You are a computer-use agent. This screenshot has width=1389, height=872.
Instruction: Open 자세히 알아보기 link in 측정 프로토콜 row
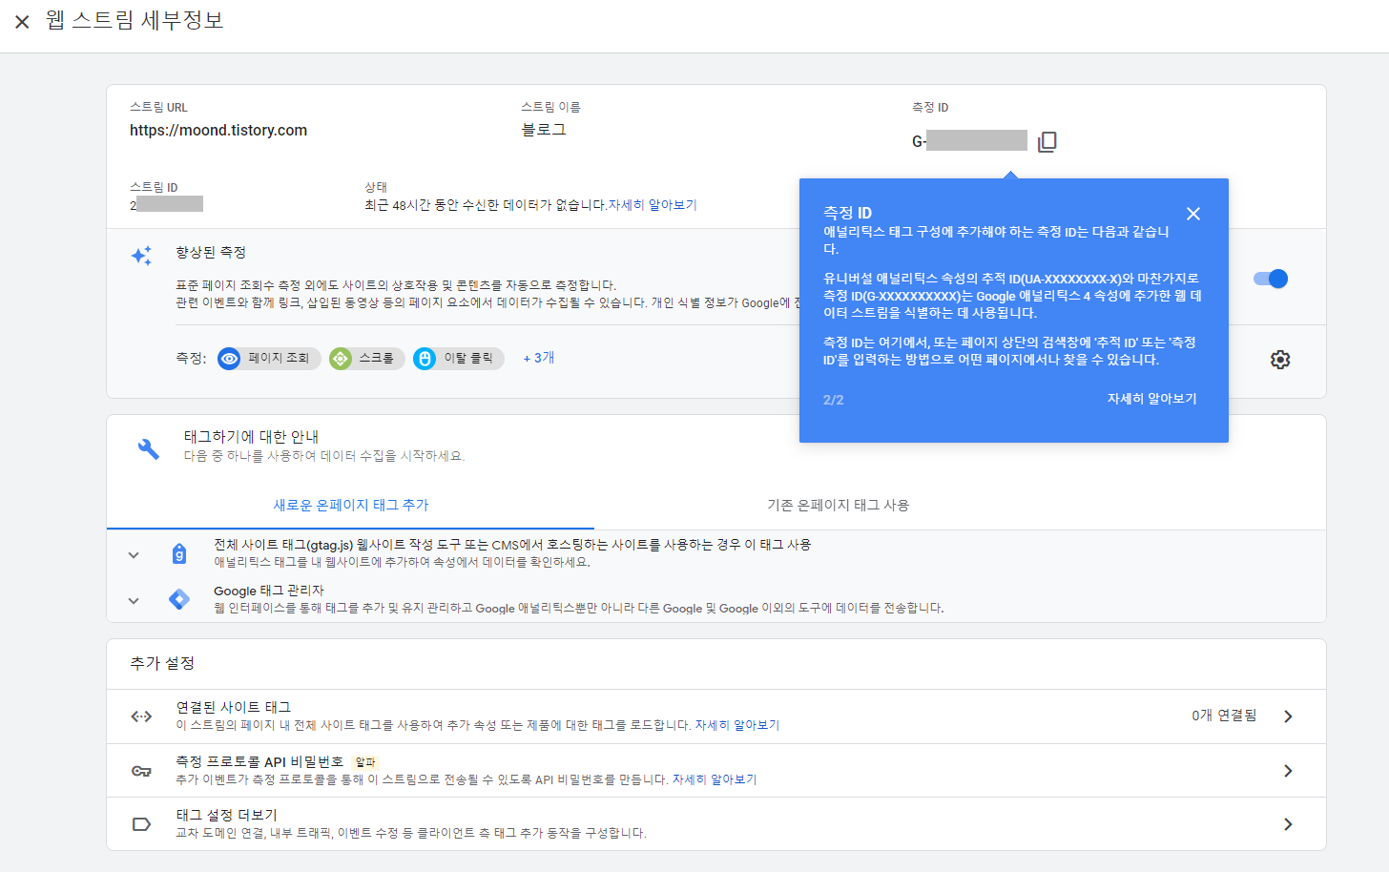[715, 779]
